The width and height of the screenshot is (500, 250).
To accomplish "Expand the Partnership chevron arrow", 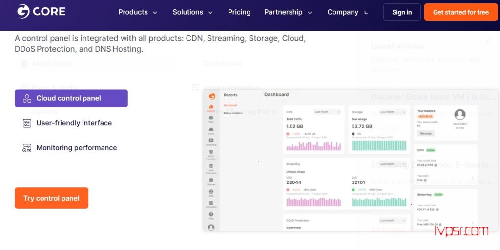I will coord(310,13).
